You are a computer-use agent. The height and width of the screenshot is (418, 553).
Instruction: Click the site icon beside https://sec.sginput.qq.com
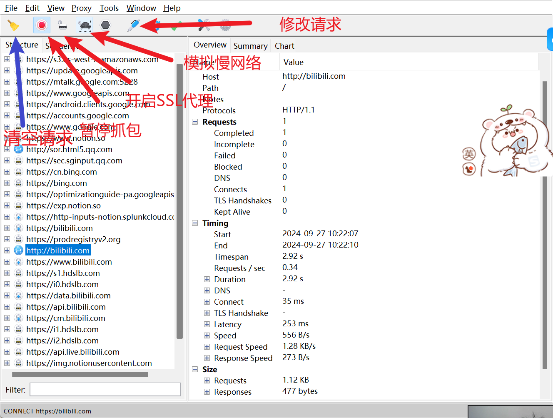(x=18, y=160)
